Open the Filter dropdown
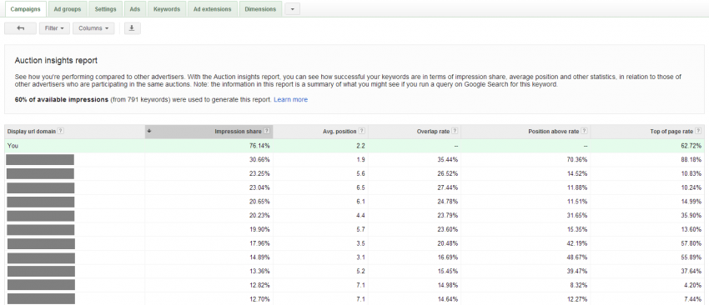The image size is (709, 305). pyautogui.click(x=54, y=28)
